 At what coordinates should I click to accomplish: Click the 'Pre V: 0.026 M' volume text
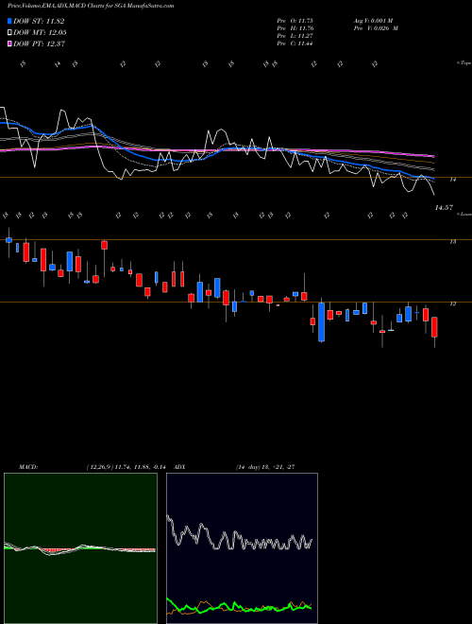pos(376,28)
